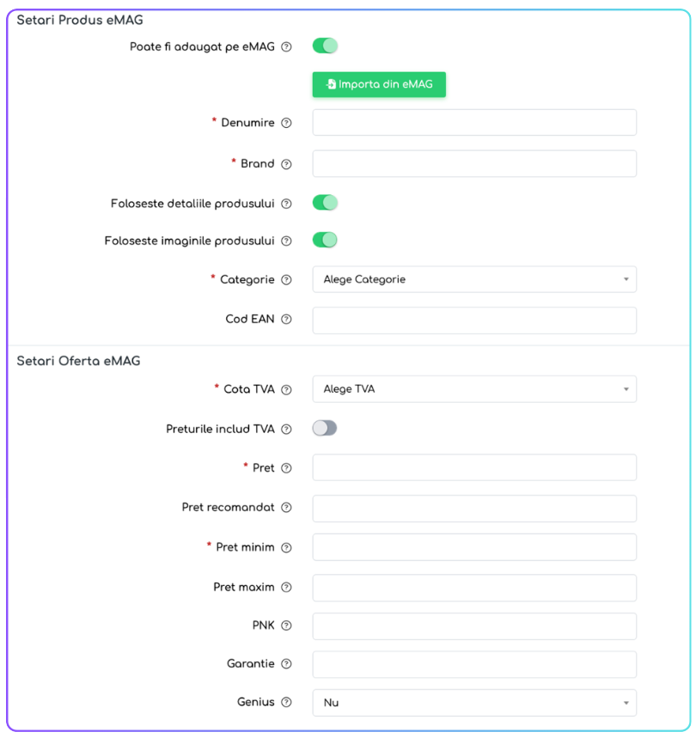
Task: Open help icon for Garantie
Action: point(286,663)
